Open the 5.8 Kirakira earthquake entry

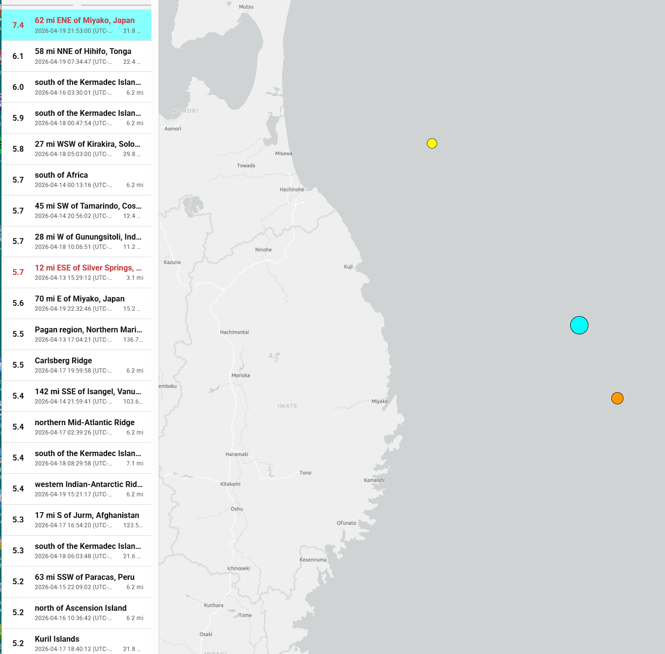(87, 144)
